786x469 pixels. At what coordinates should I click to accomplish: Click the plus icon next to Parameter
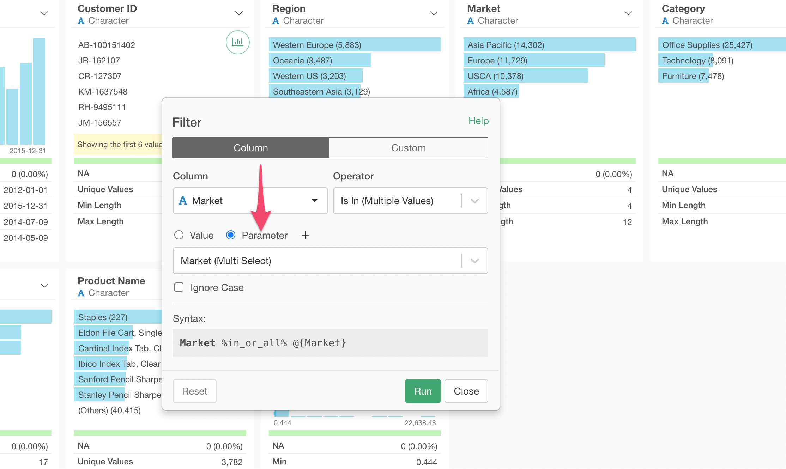point(305,235)
